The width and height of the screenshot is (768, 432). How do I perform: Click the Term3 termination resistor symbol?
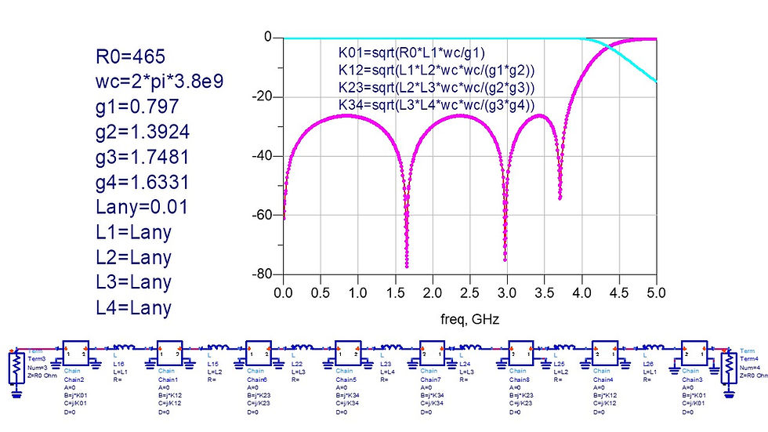click(x=16, y=368)
